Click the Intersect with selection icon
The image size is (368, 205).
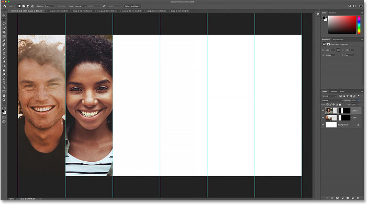(x=32, y=6)
